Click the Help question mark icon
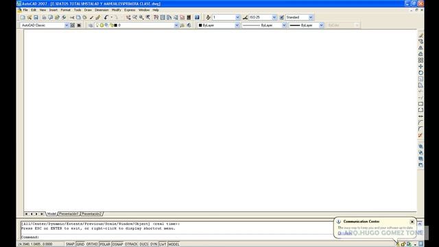 coord(197,17)
